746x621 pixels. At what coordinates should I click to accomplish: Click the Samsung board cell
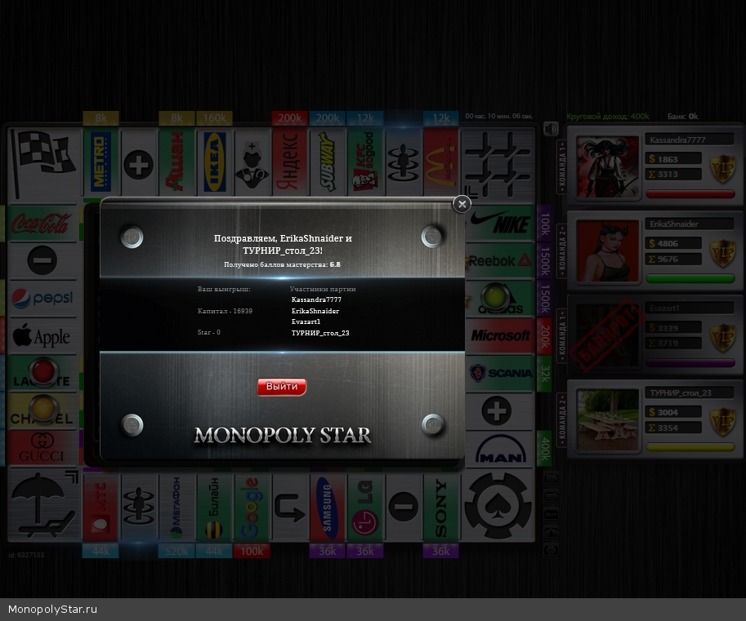(x=328, y=508)
